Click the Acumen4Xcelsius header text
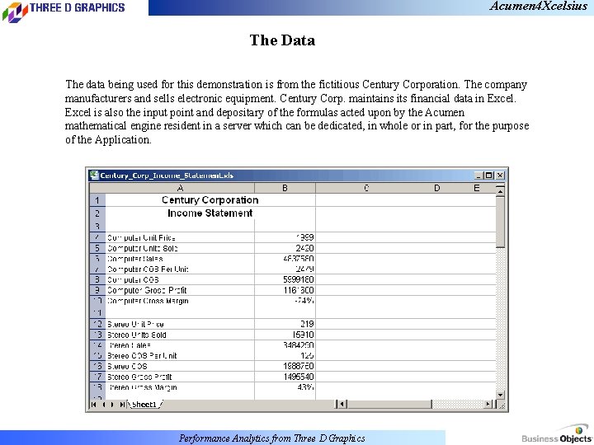 point(538,7)
